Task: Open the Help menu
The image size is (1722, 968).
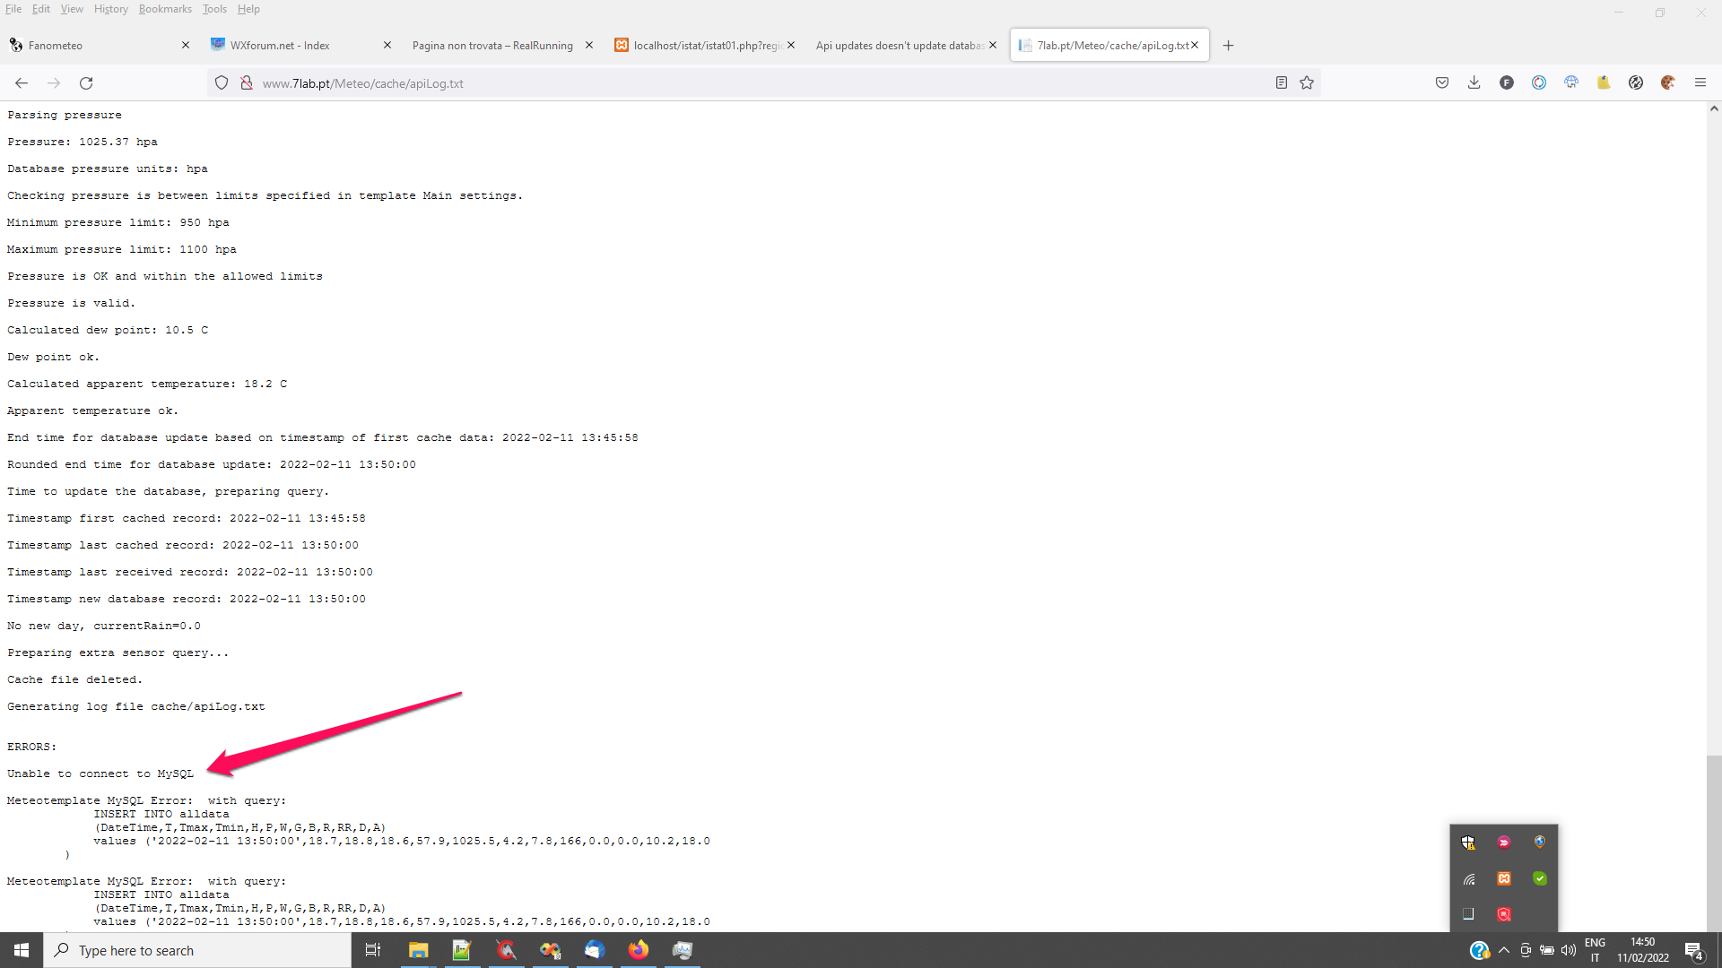Action: coord(248,9)
